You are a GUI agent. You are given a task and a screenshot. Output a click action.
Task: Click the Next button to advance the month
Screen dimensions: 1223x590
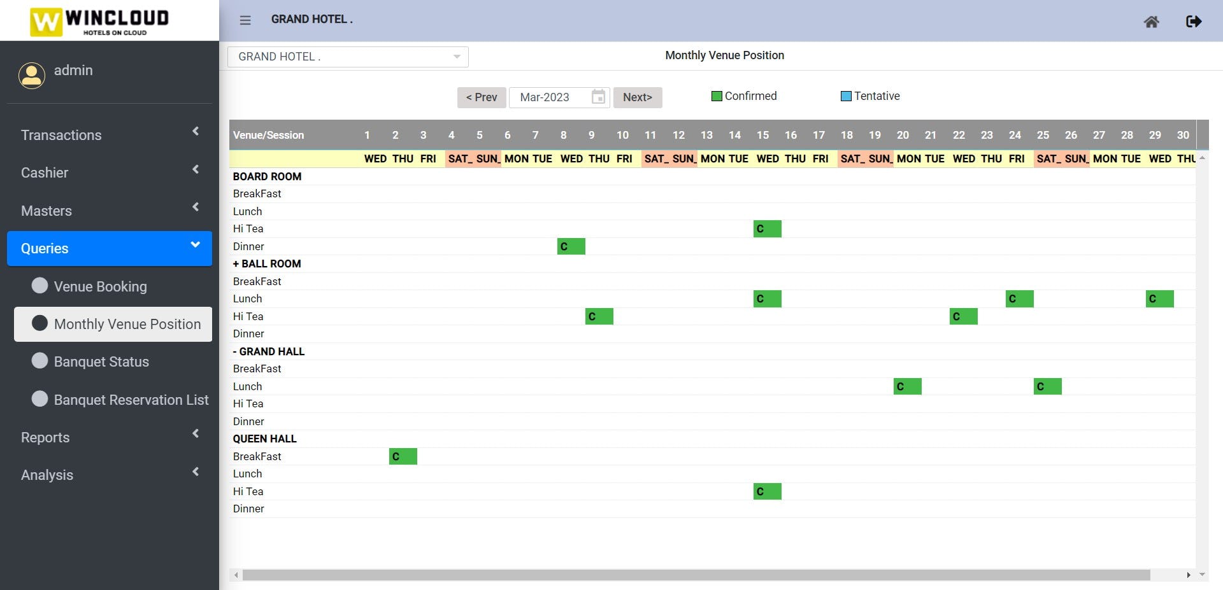click(x=638, y=97)
